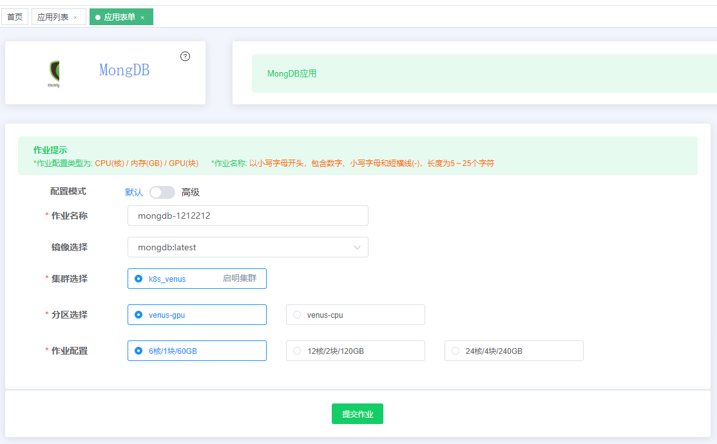Click the 作业提示 heading
This screenshot has width=717, height=444.
tap(50, 150)
